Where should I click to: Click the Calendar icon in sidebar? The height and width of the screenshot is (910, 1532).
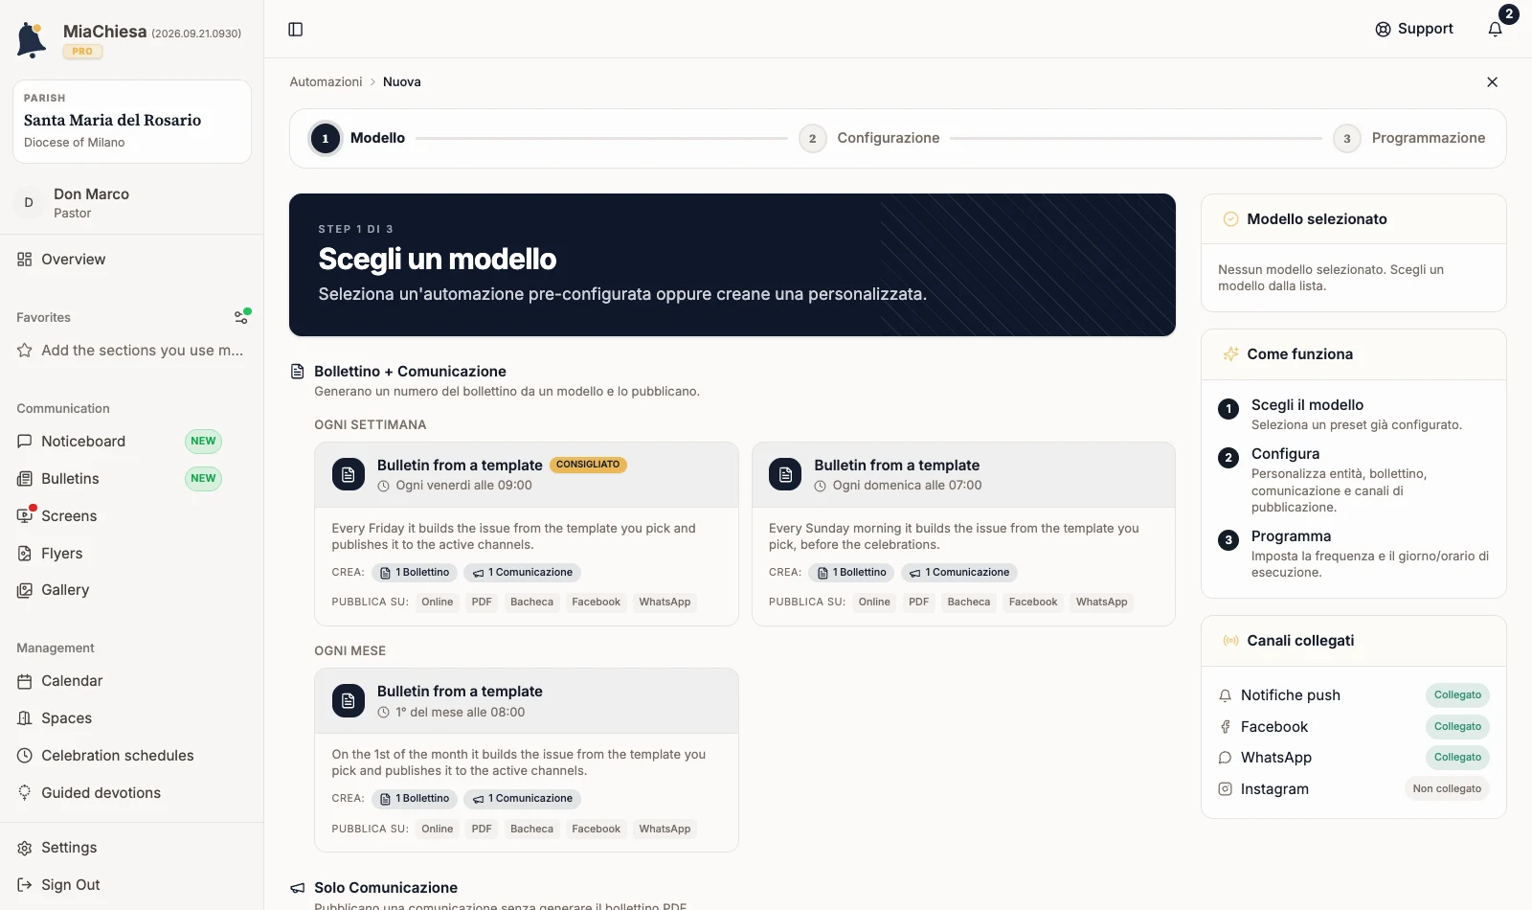coord(25,681)
